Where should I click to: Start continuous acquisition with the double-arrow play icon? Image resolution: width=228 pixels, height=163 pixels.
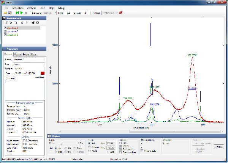(x=17, y=13)
